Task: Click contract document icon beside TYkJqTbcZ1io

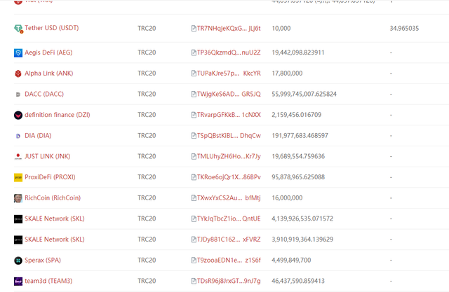Action: click(x=194, y=218)
